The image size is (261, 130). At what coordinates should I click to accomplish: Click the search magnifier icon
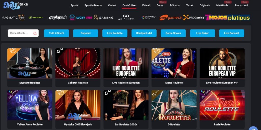pyautogui.click(x=35, y=33)
